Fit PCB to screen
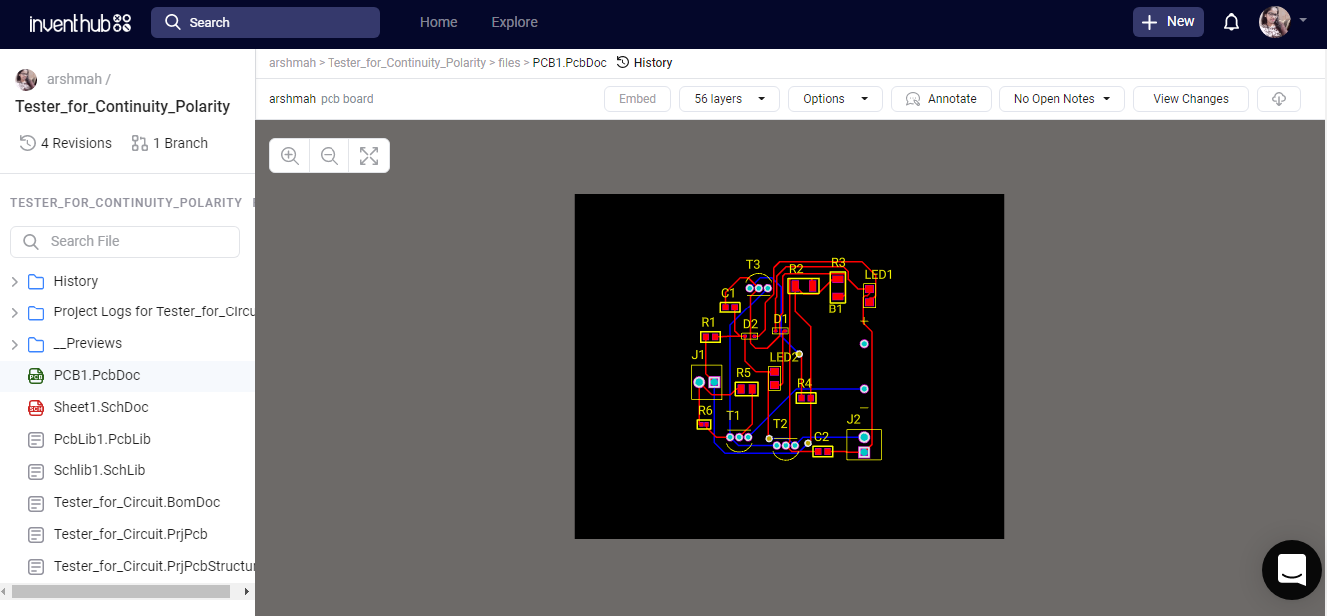This screenshot has width=1327, height=616. pos(369,156)
